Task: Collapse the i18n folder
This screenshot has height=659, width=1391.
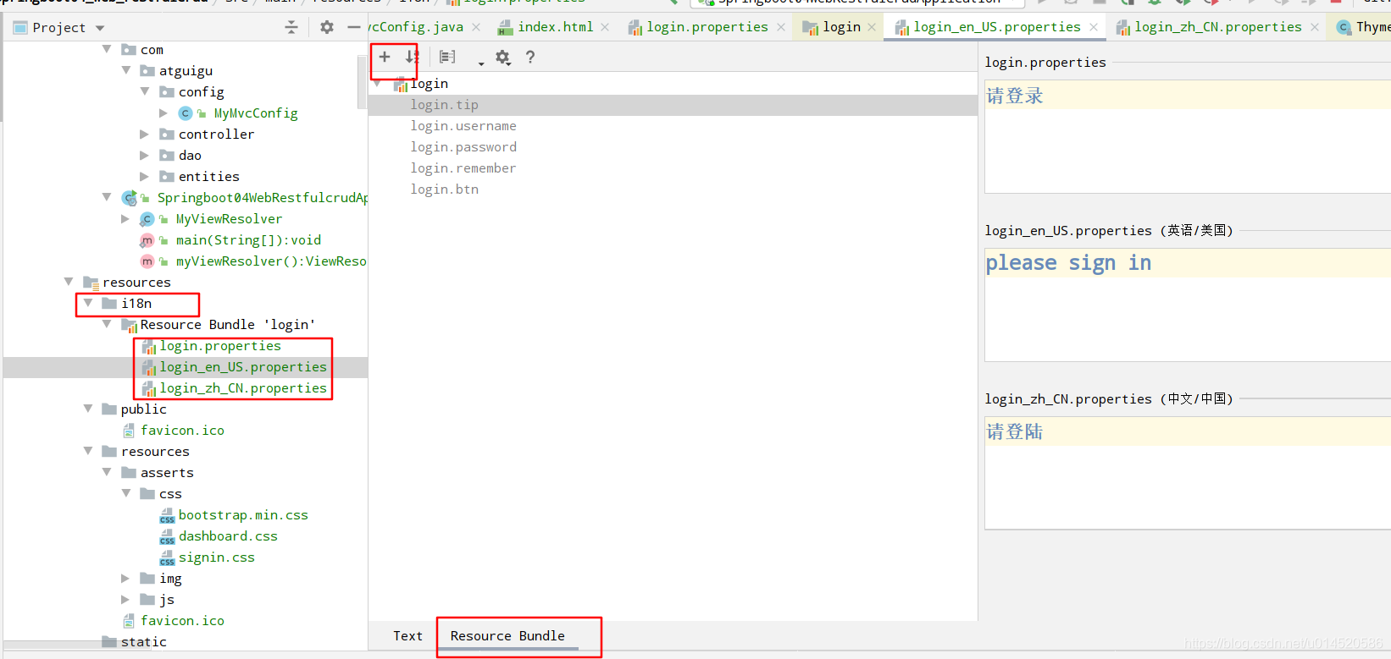Action: click(x=88, y=303)
